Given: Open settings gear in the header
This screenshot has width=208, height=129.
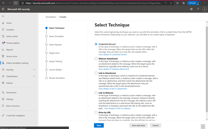Looking at the screenshot, I should (x=191, y=9).
